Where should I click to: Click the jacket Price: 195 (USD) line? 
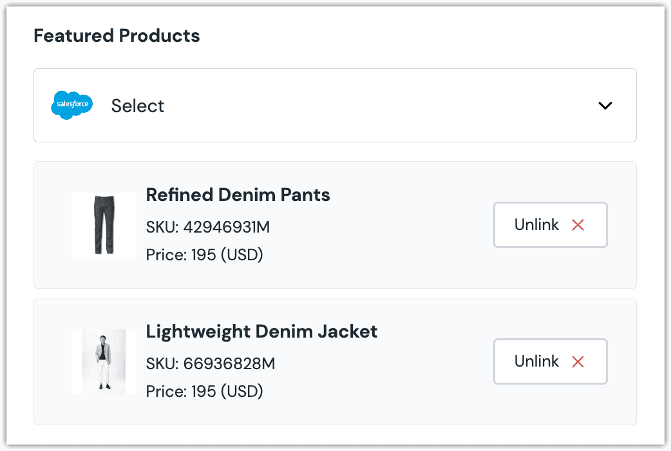[204, 391]
